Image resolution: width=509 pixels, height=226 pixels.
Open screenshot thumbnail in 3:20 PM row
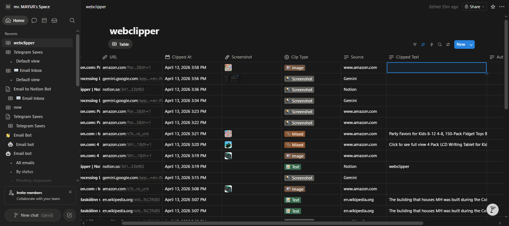[x=228, y=145]
